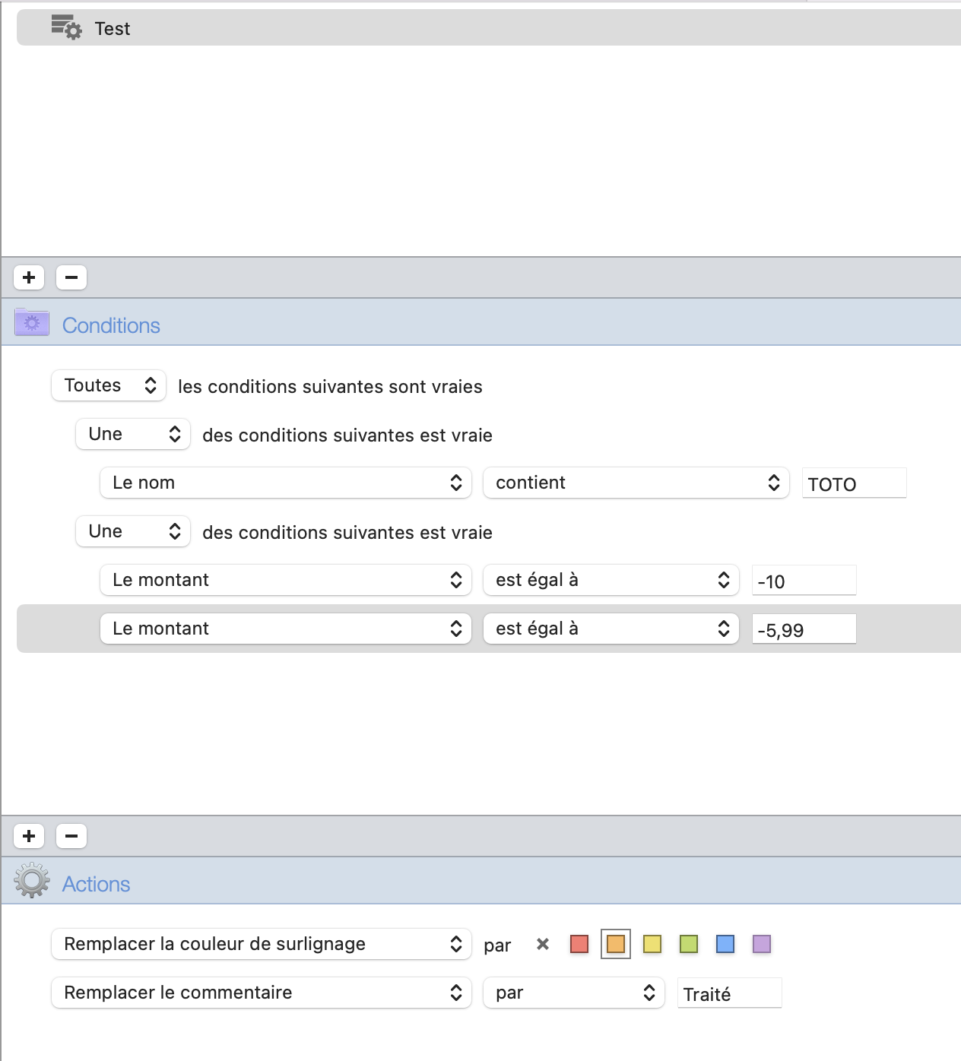Clear highlight color with the X icon
Image resolution: width=961 pixels, height=1061 pixels.
click(x=543, y=944)
